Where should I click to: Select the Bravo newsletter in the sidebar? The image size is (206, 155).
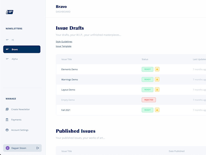pos(22,49)
